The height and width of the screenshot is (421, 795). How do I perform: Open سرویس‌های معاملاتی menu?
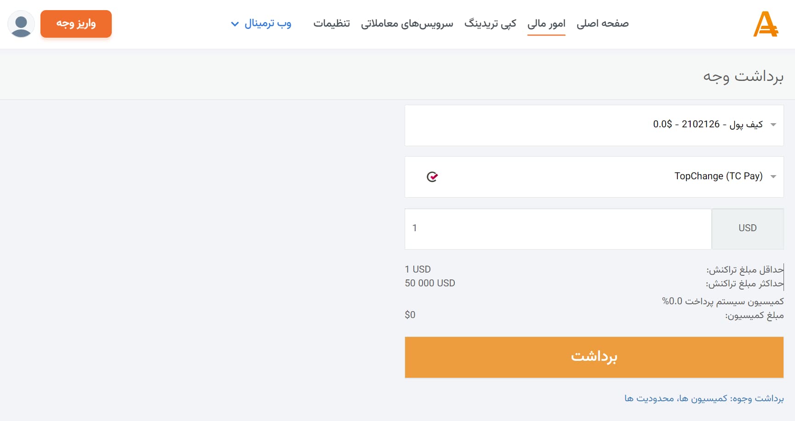[x=407, y=23]
